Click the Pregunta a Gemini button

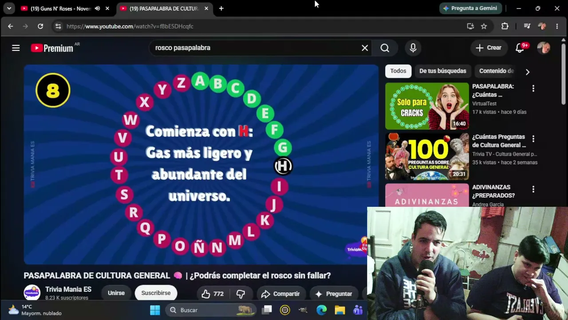(471, 8)
